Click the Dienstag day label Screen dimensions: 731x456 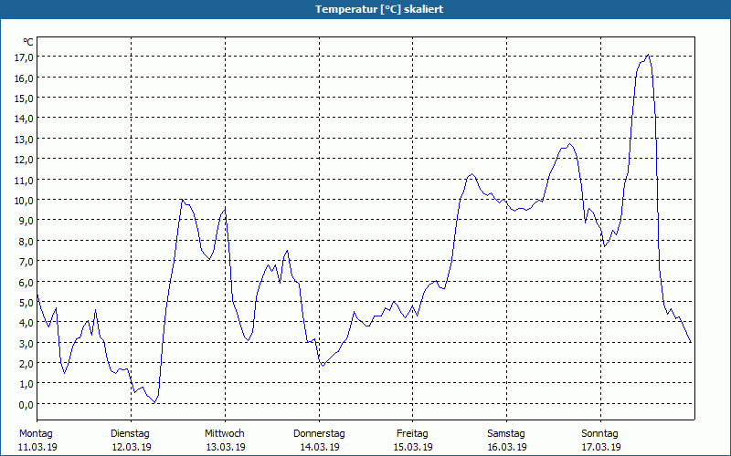[130, 434]
